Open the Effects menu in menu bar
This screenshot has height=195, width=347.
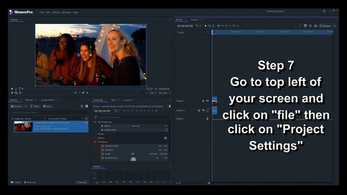(56, 12)
